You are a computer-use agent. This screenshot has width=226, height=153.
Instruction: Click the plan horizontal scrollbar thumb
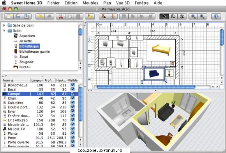(x=146, y=87)
